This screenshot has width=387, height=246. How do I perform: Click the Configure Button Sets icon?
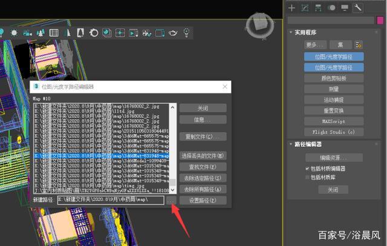359,45
